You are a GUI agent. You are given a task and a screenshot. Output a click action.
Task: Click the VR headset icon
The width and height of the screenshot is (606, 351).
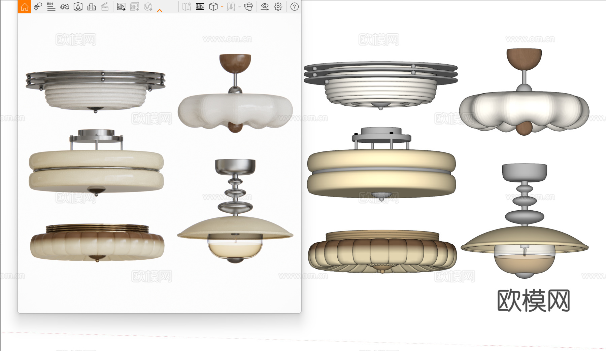248,7
